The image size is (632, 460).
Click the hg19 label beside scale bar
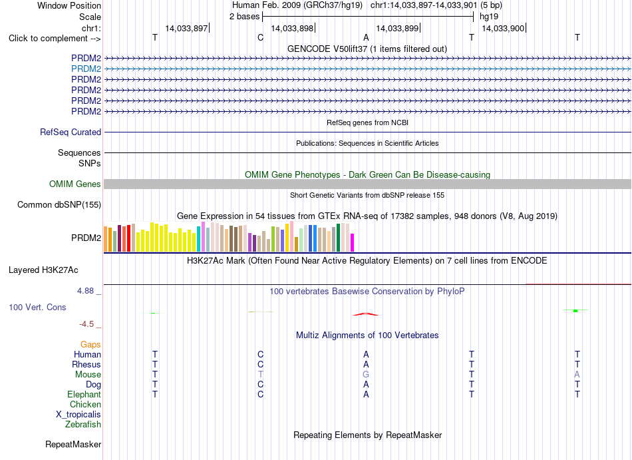click(489, 17)
